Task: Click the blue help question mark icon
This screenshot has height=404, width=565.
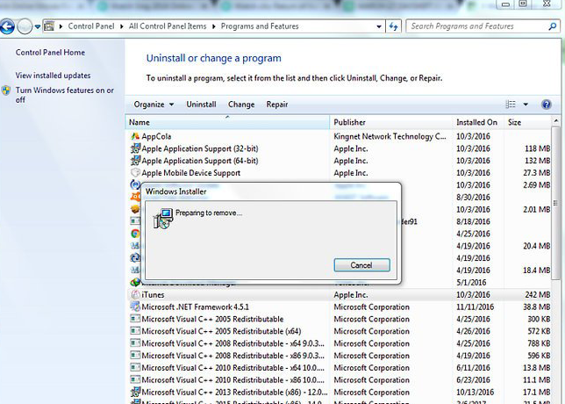Action: (x=547, y=105)
